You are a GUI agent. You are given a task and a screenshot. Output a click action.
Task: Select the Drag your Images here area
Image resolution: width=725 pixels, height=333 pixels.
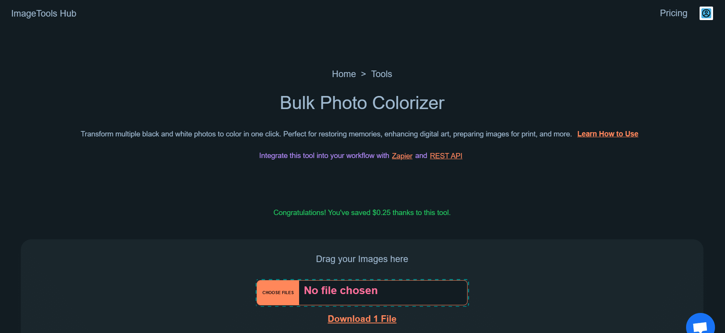(362, 259)
